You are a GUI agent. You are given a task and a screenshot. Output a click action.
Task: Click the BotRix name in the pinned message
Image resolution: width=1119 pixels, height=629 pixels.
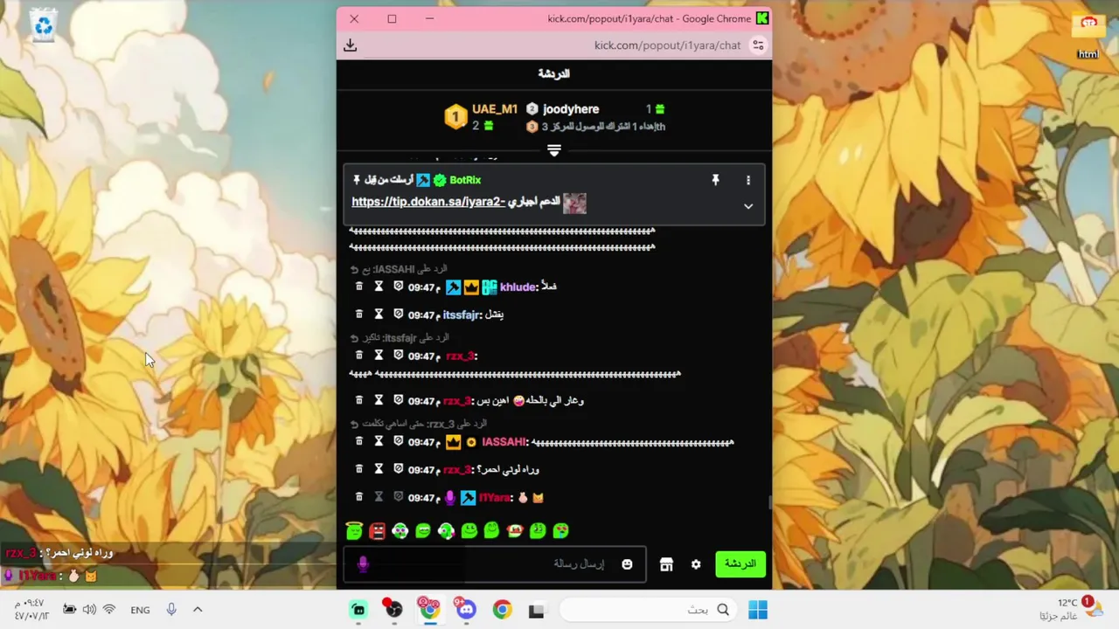point(465,180)
